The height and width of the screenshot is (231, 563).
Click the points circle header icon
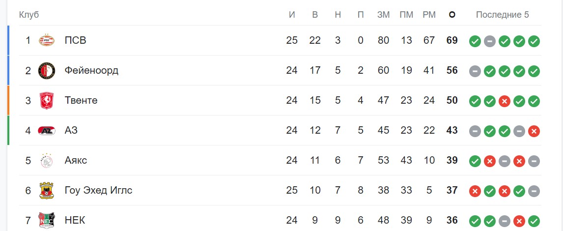pyautogui.click(x=452, y=15)
